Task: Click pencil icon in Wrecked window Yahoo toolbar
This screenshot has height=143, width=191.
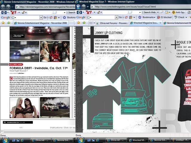Action: tap(99, 12)
